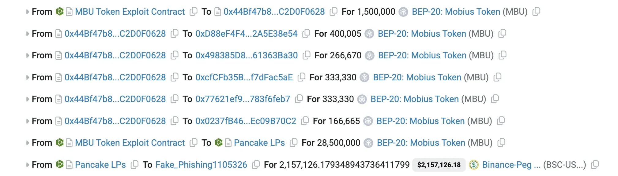Expand the Pancake LPs to Fake_Phishing row
618x176 pixels.
[28, 165]
